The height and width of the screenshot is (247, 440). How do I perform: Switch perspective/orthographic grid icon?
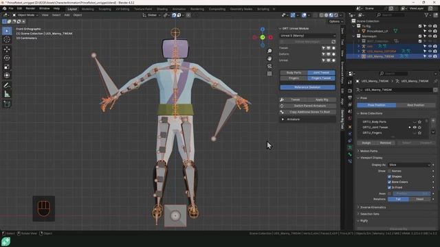[x=269, y=73]
